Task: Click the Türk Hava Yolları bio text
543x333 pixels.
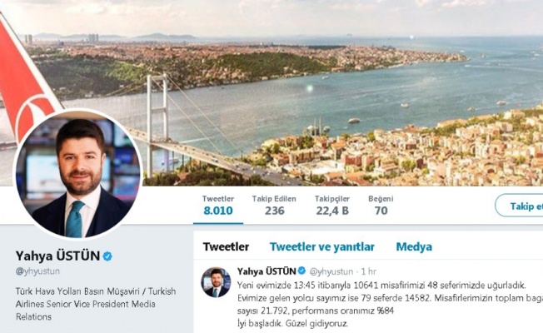Action: coord(102,304)
